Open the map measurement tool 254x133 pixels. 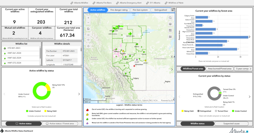point(170,37)
